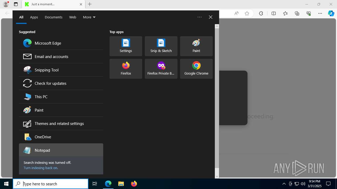
Task: Click the search panel scrollbar up arrow
Action: coord(217,26)
